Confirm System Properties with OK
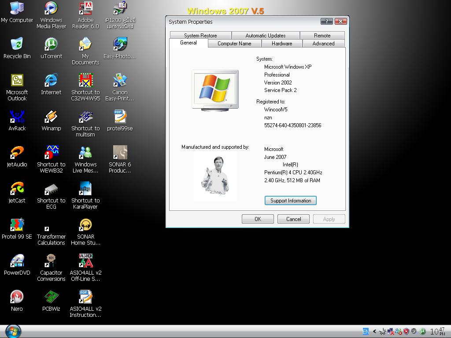The height and width of the screenshot is (338, 451). (258, 219)
